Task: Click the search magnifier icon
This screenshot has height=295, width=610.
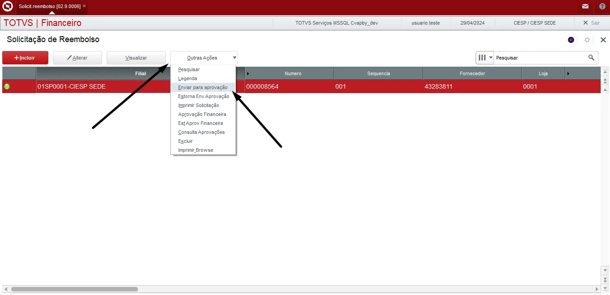Action: pos(591,57)
